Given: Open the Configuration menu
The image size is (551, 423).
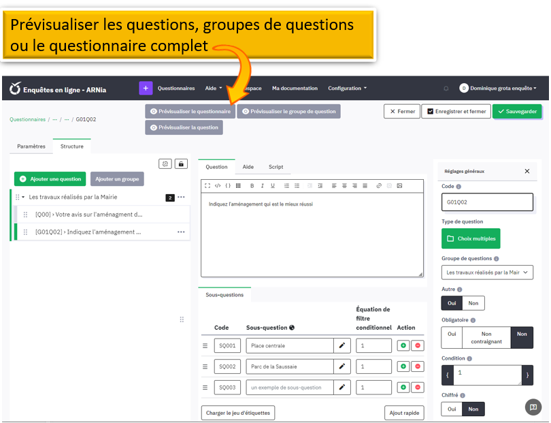Looking at the screenshot, I should [x=347, y=89].
